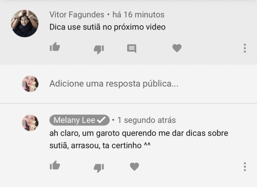Toggle heart on Melany Lee's reply

(134, 167)
